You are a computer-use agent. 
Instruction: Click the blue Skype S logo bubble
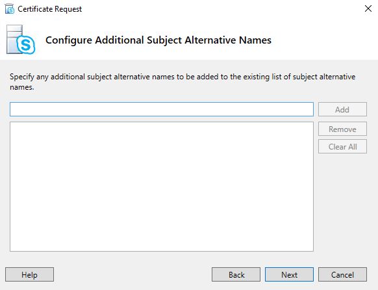point(26,45)
